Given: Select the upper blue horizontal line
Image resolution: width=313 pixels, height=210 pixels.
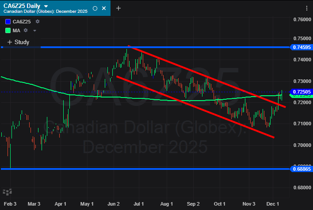Looking at the screenshot, I should pos(145,47).
